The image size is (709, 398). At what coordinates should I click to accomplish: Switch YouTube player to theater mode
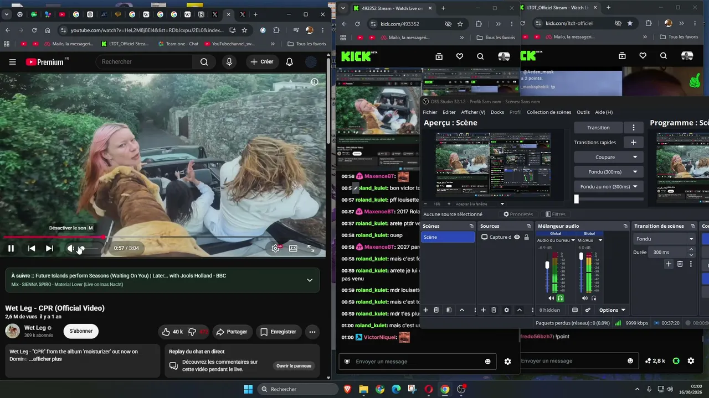pos(293,248)
